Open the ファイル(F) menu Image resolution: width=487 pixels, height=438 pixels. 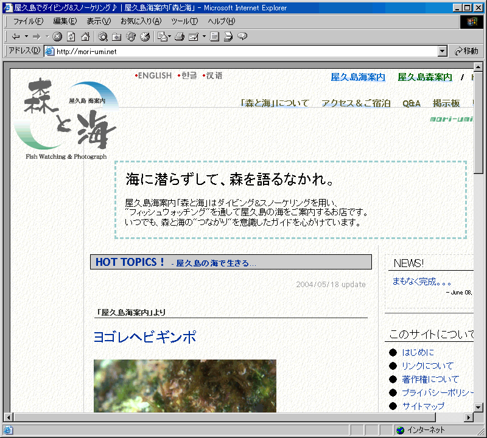(28, 21)
